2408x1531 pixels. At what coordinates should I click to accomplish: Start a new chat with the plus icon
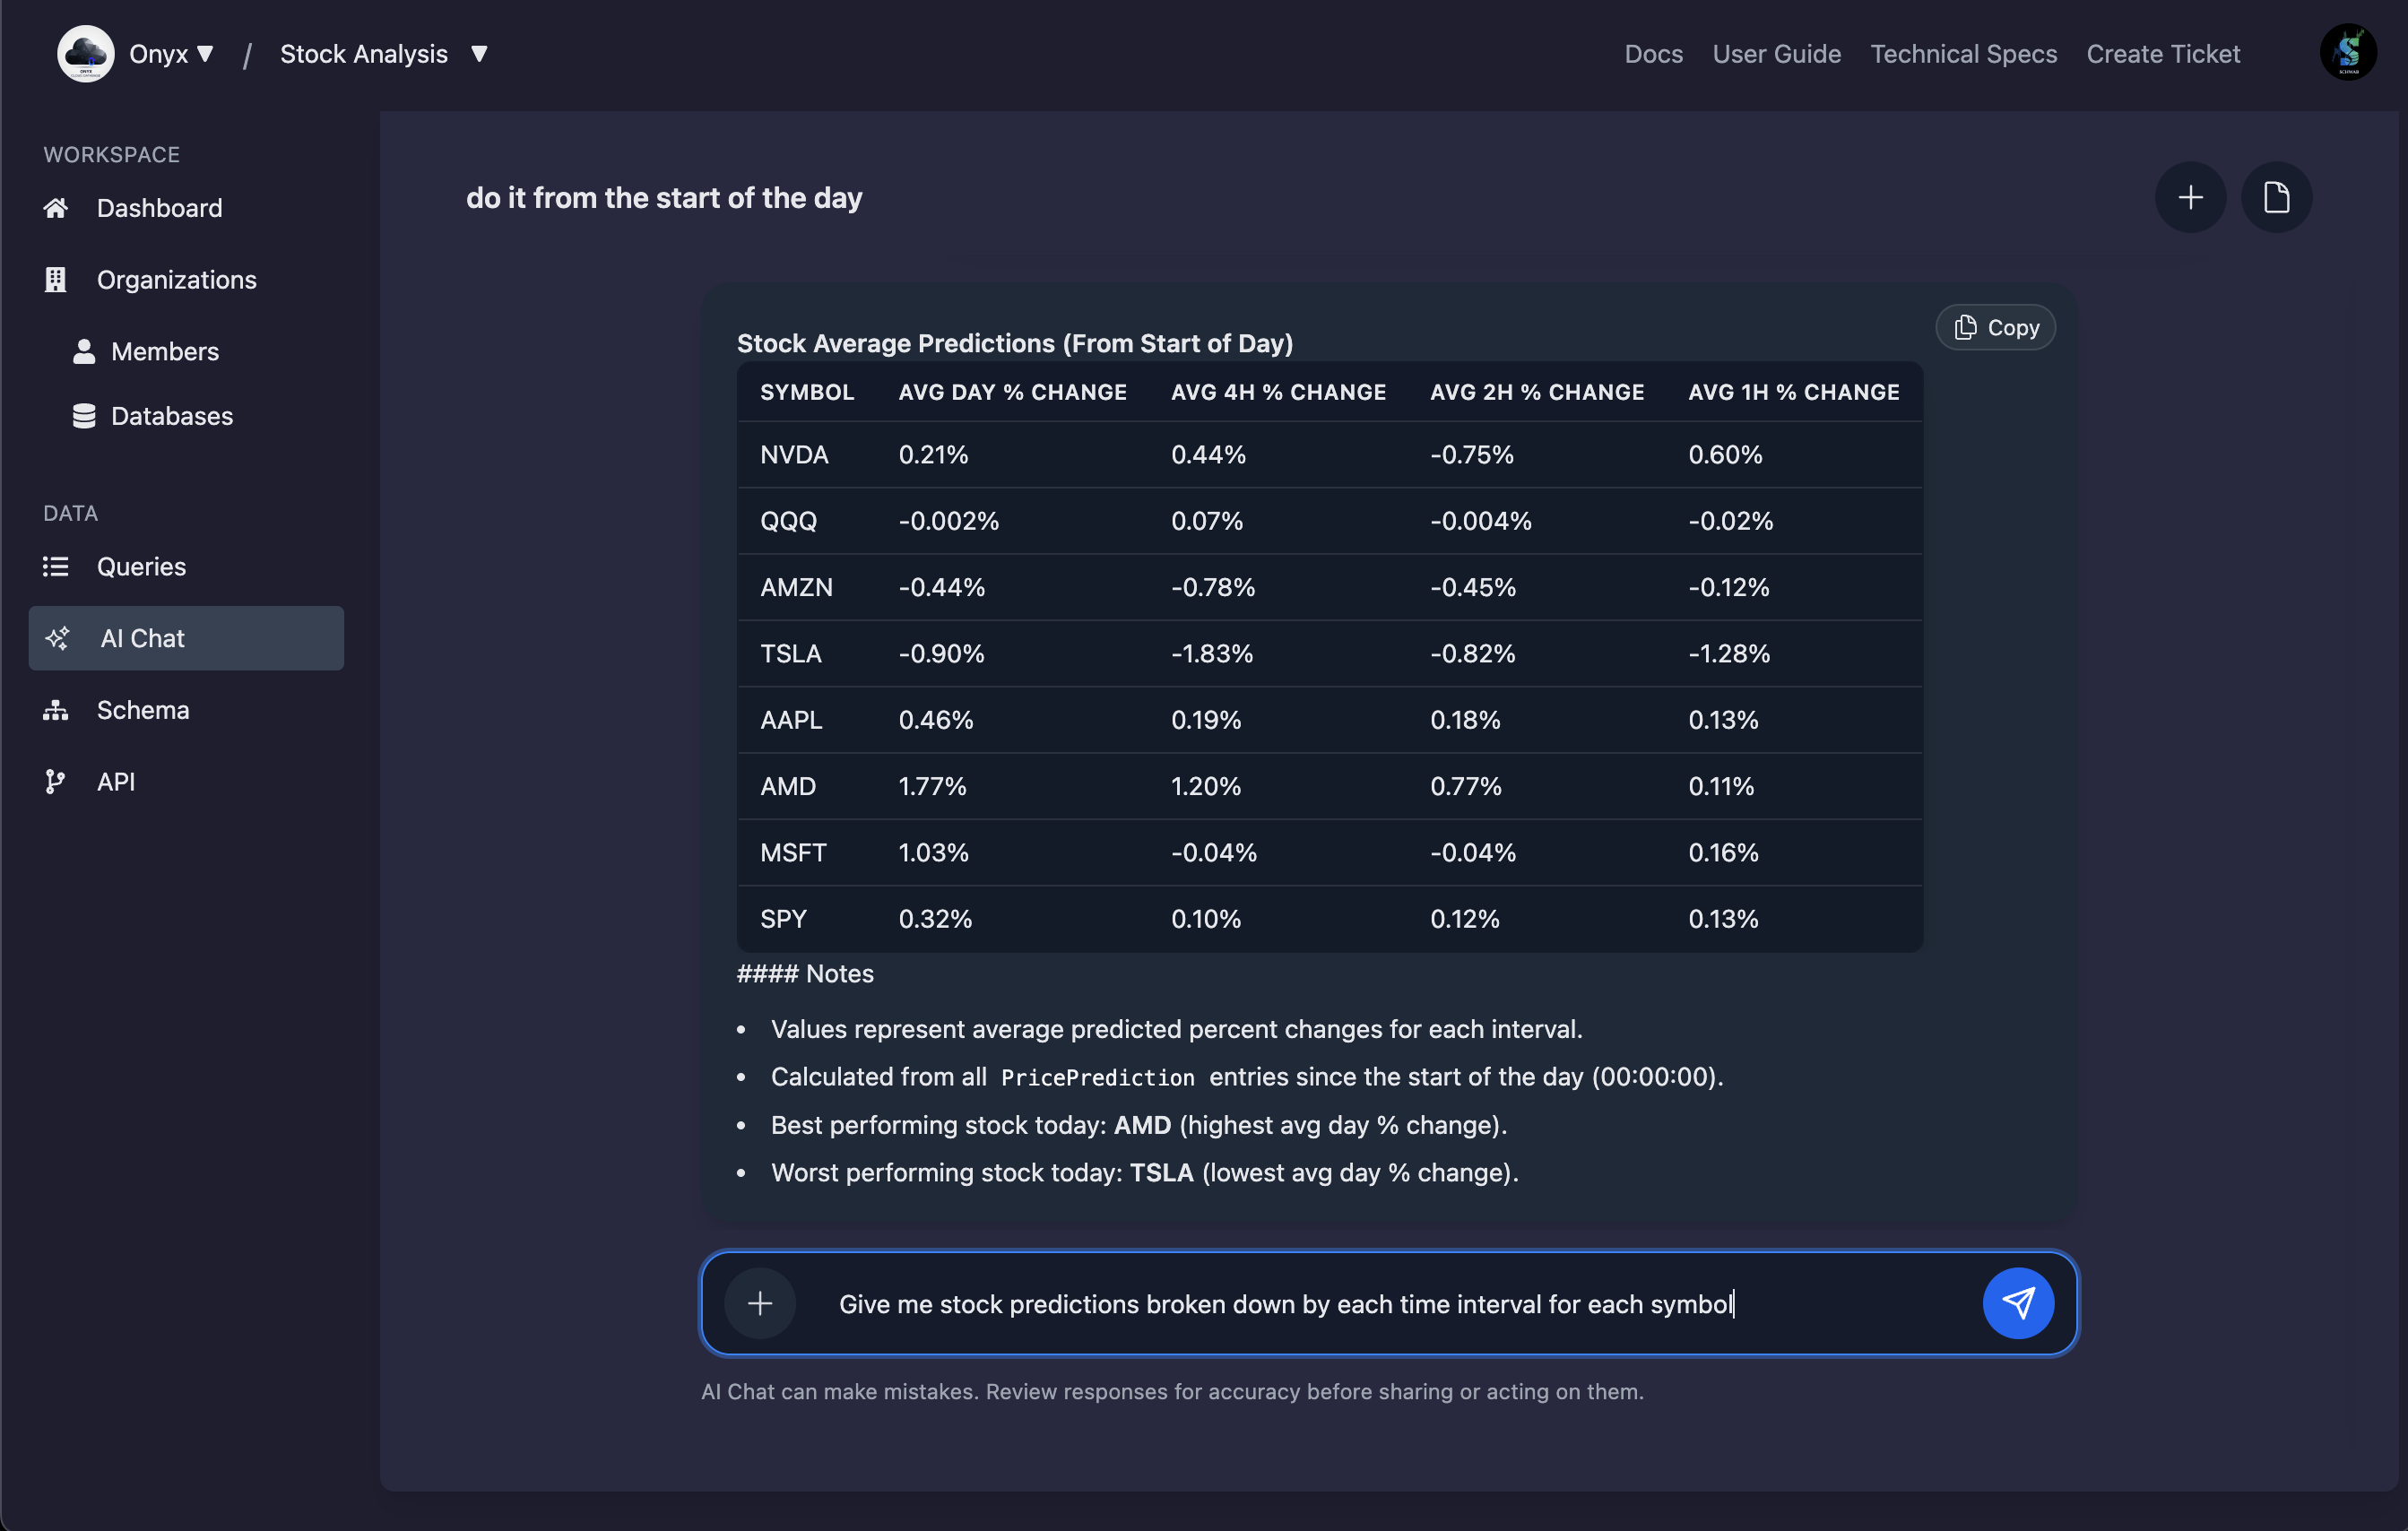point(2189,198)
